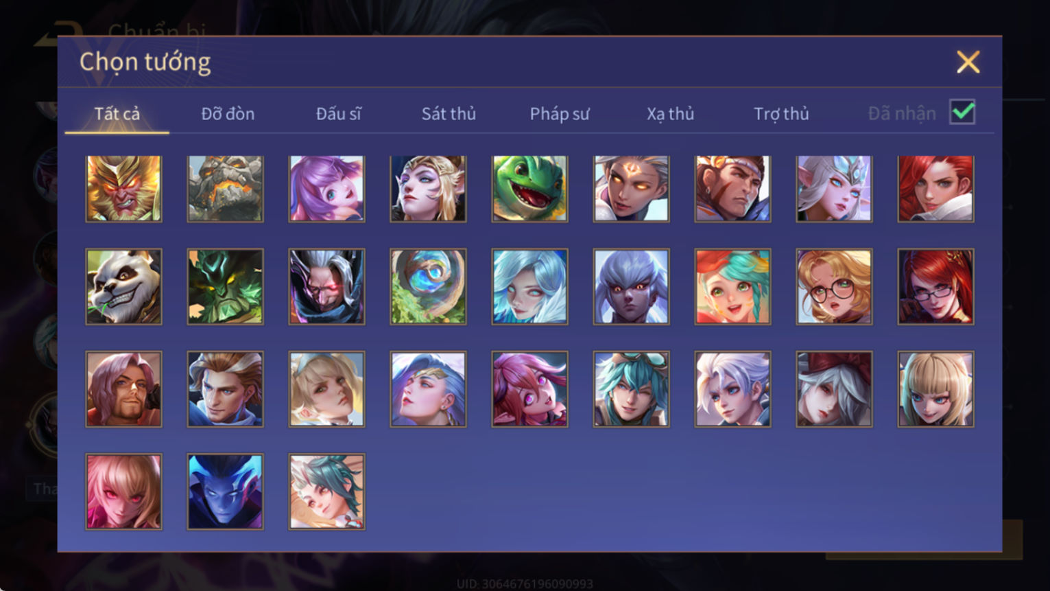Choose the blonde girl with round glasses
Image resolution: width=1050 pixels, height=591 pixels.
(834, 286)
